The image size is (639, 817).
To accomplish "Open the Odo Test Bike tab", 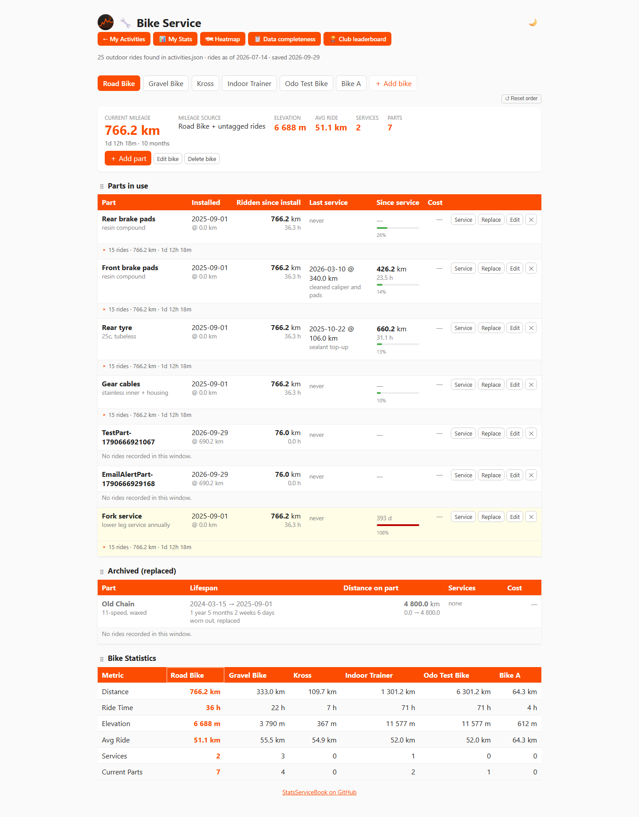I will [306, 83].
